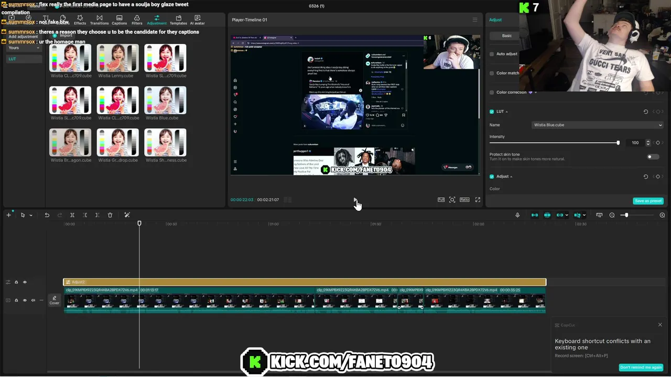Choose the Wistia Sh...ness.cube LUT thumbnail
This screenshot has height=377, width=671.
point(165,142)
